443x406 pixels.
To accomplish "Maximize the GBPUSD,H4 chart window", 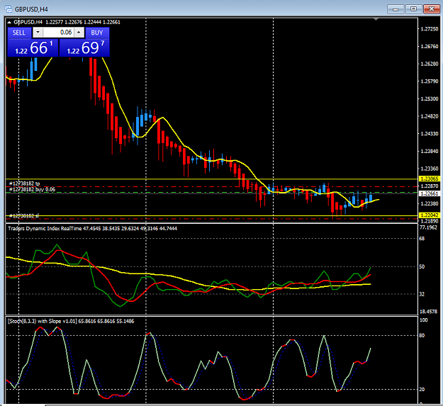I will (413, 9).
